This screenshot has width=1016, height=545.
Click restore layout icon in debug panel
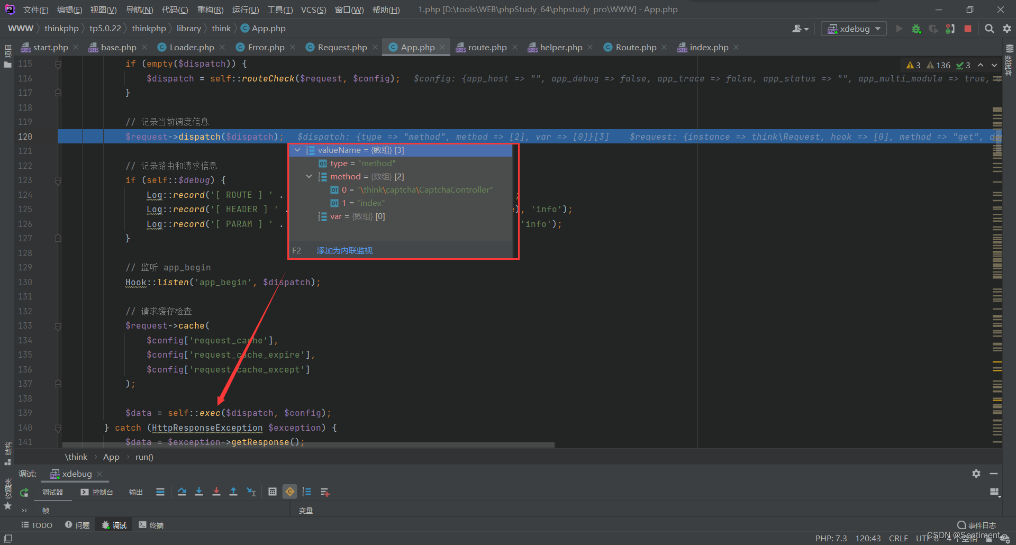995,493
